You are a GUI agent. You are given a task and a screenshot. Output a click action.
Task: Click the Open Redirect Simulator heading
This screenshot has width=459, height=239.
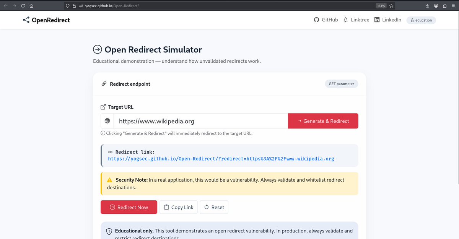(x=153, y=50)
